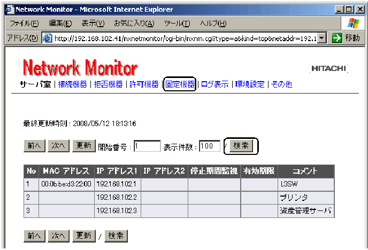
Task: Open the ヘルプ(H) menu
Action: coord(213,24)
